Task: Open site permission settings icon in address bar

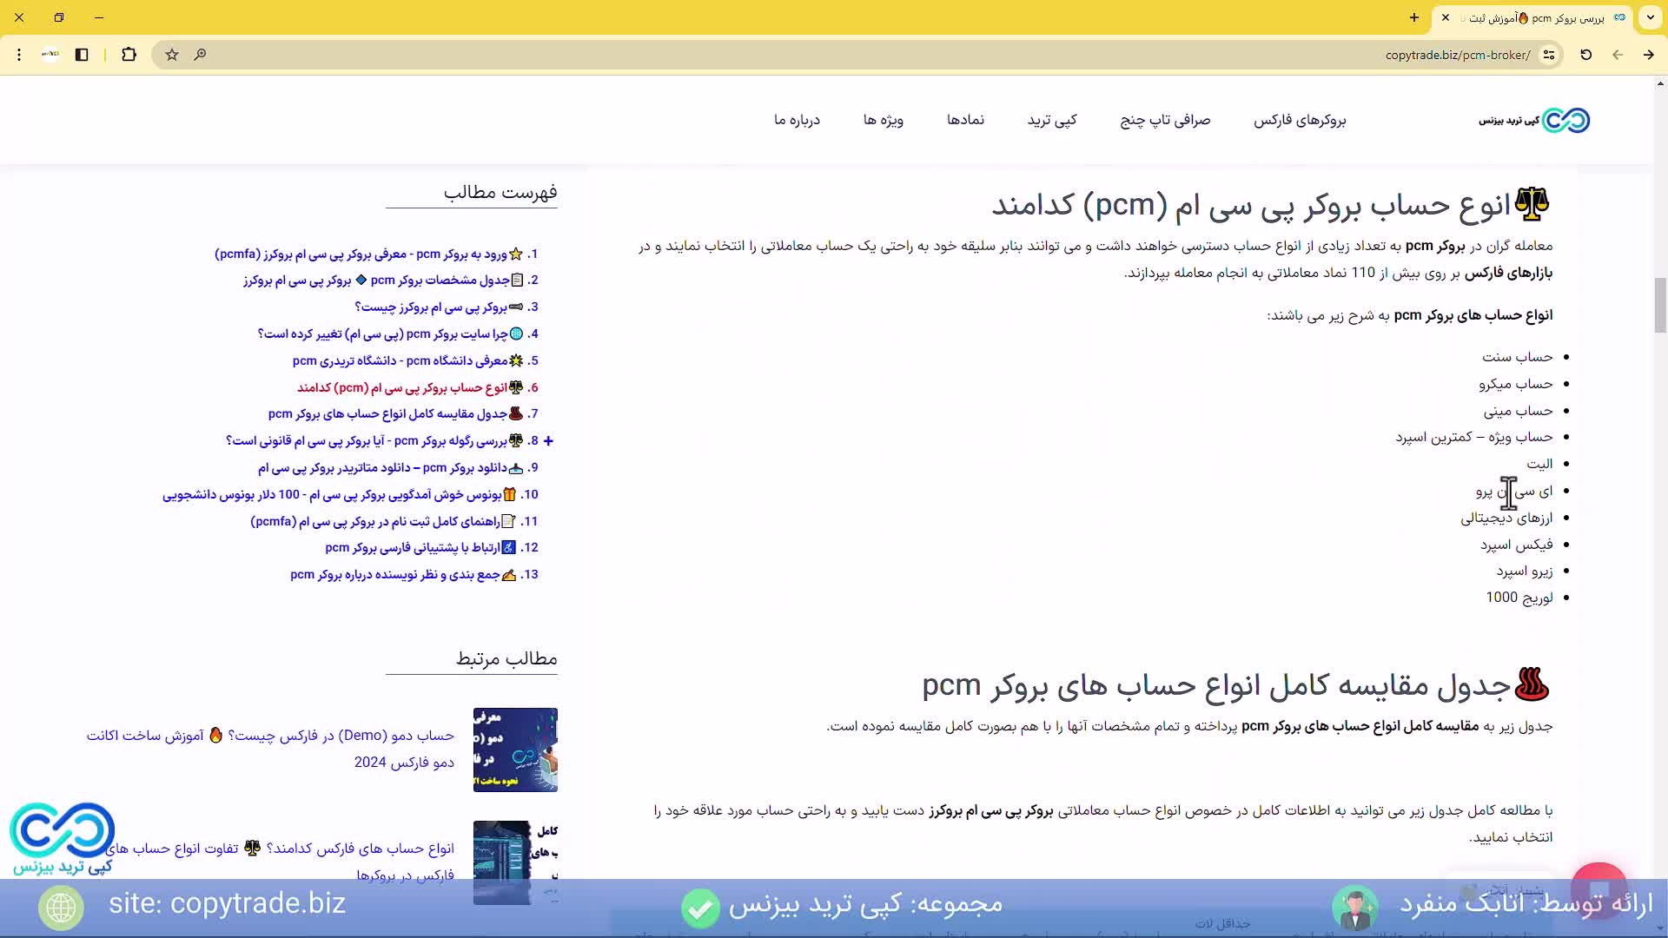Action: (1551, 55)
